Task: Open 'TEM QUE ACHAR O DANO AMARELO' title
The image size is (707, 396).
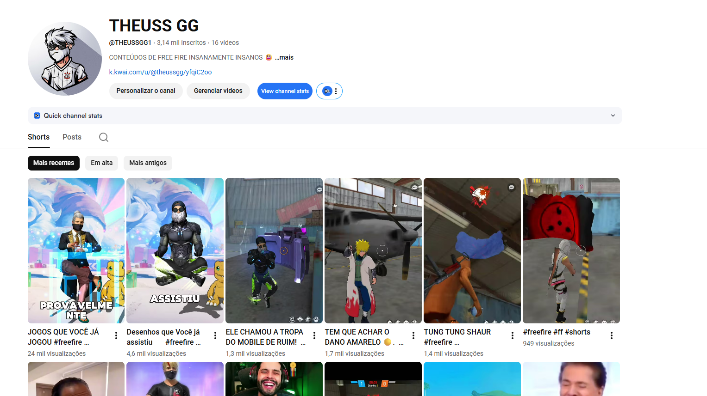Action: 364,337
